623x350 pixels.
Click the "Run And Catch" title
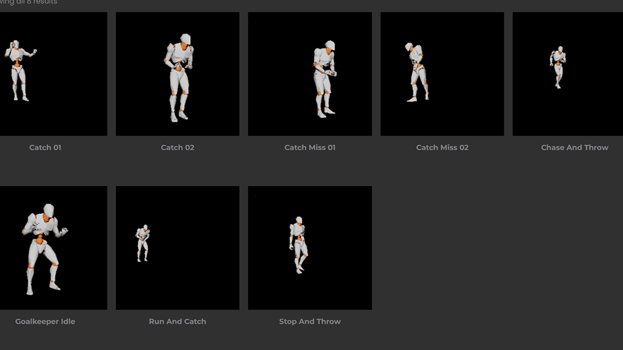tap(178, 321)
